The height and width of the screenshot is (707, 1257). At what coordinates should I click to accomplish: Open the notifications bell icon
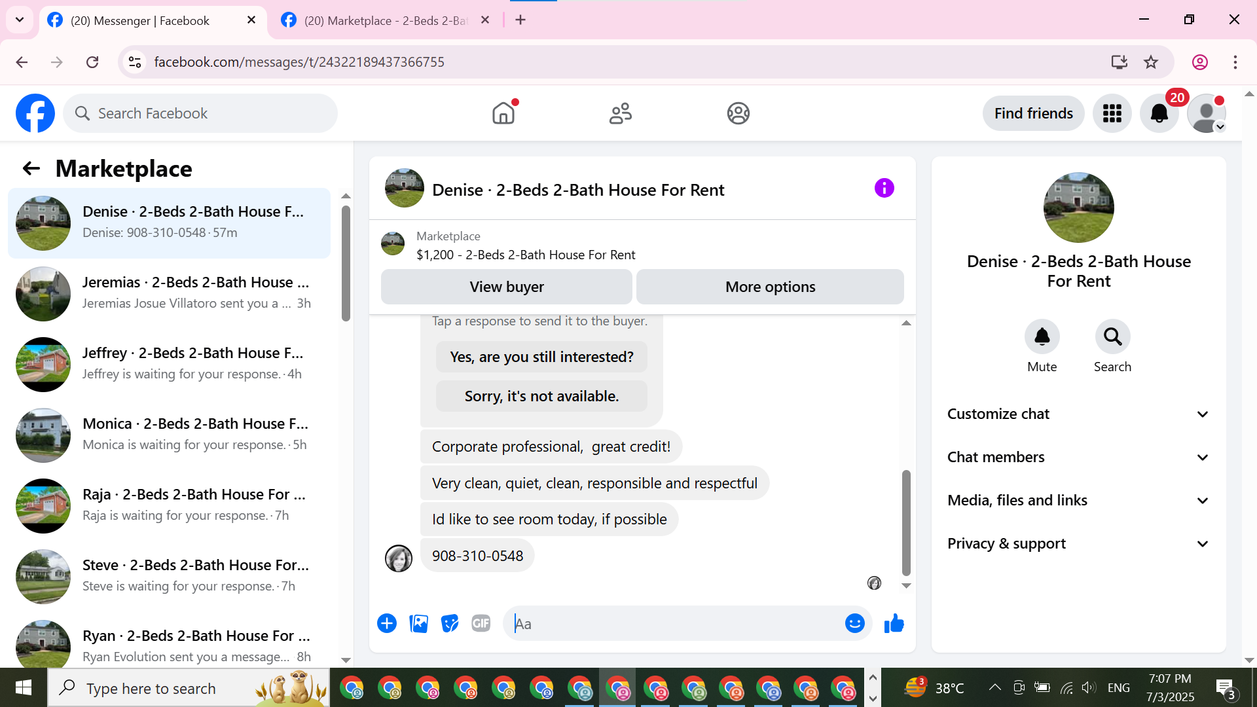1159,114
